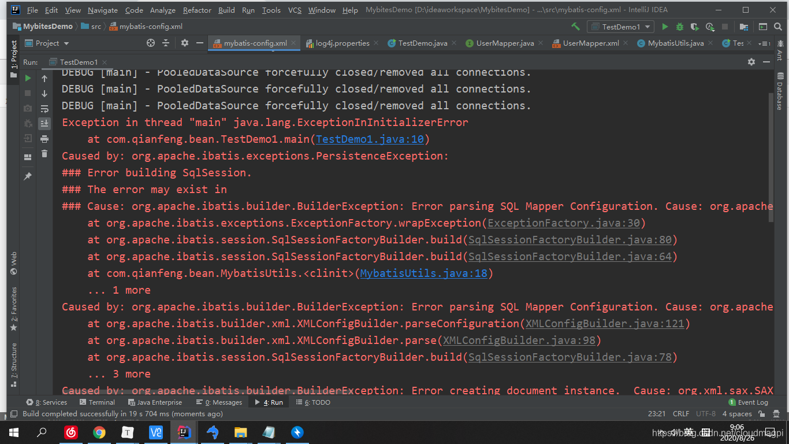Switch to the log4j.properties tab
Viewport: 789px width, 444px height.
[342, 43]
